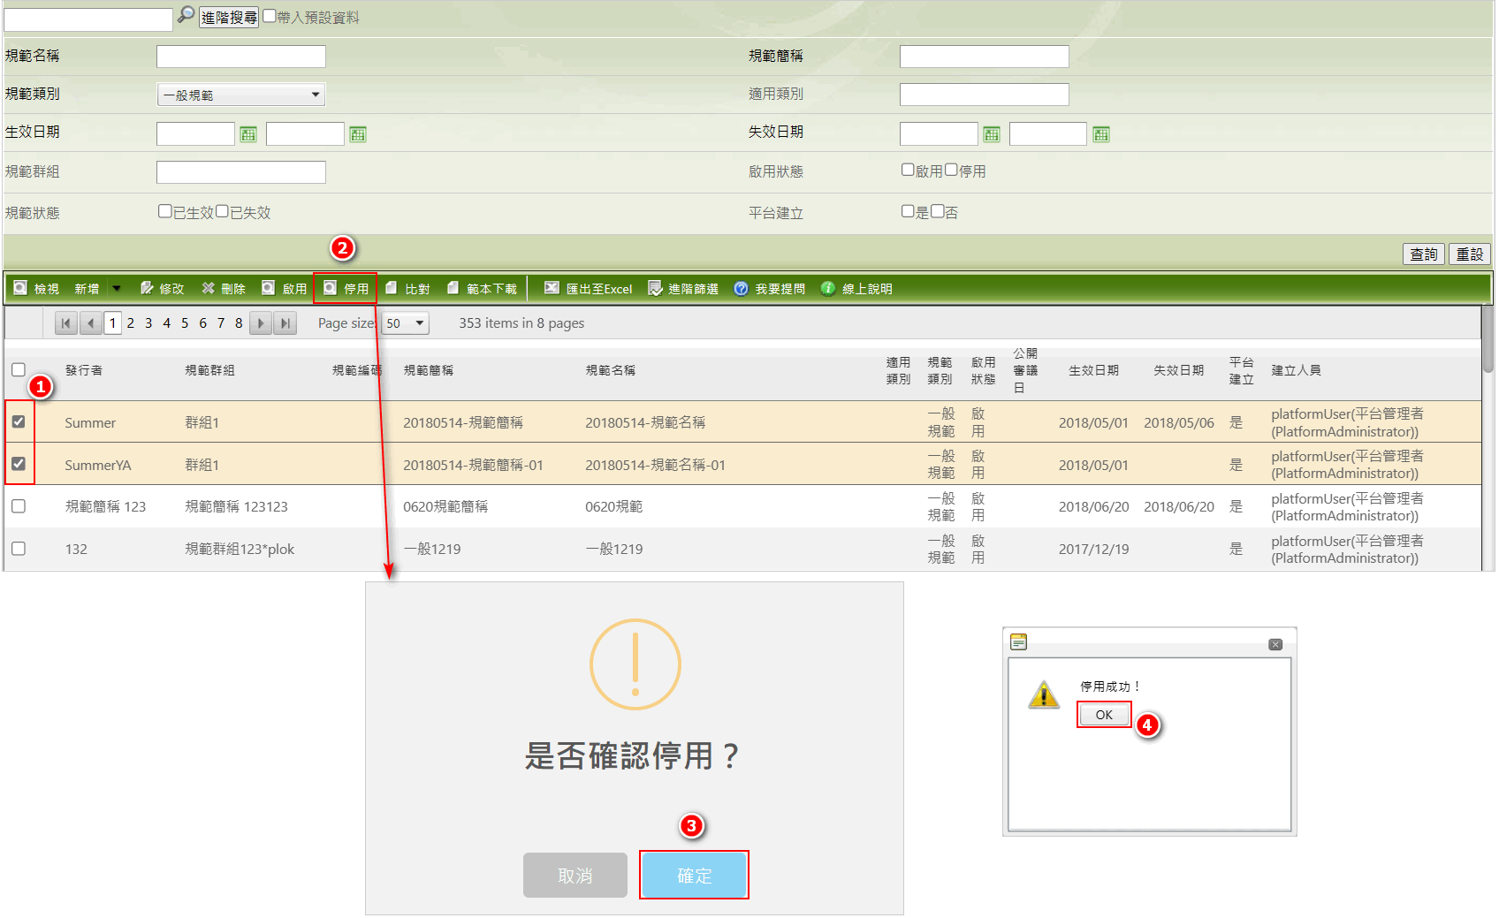
Task: Go to last page of results
Action: pyautogui.click(x=285, y=323)
